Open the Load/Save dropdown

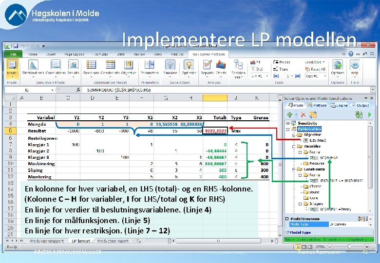click(315, 62)
